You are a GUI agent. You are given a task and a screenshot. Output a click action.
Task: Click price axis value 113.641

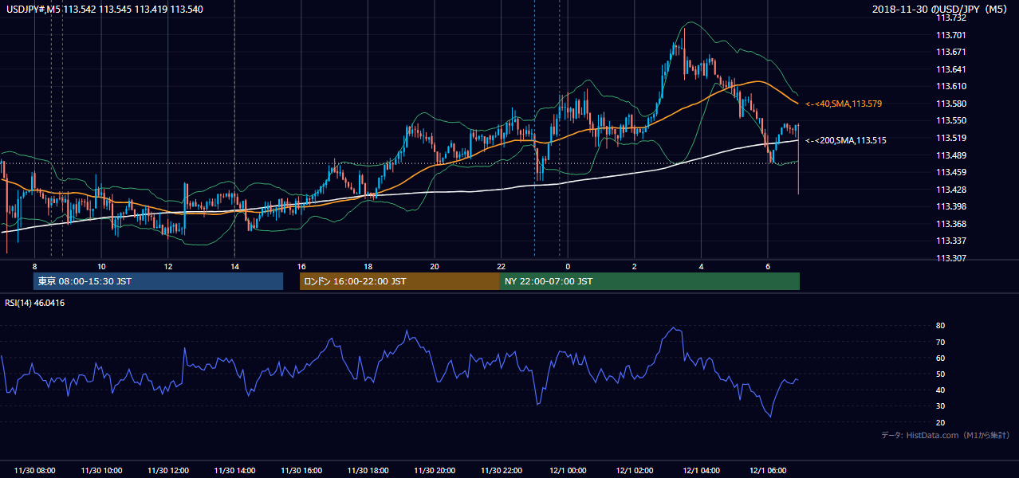(951, 69)
